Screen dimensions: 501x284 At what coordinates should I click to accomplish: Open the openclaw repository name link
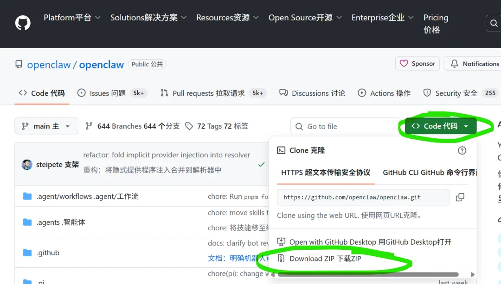[101, 65]
